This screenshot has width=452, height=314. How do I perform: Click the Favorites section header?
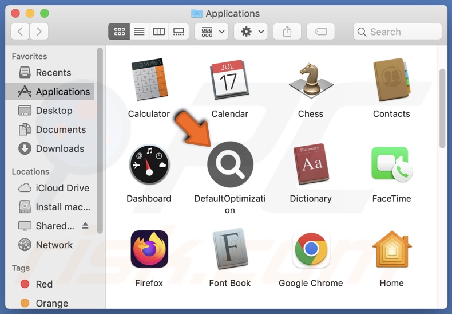29,56
